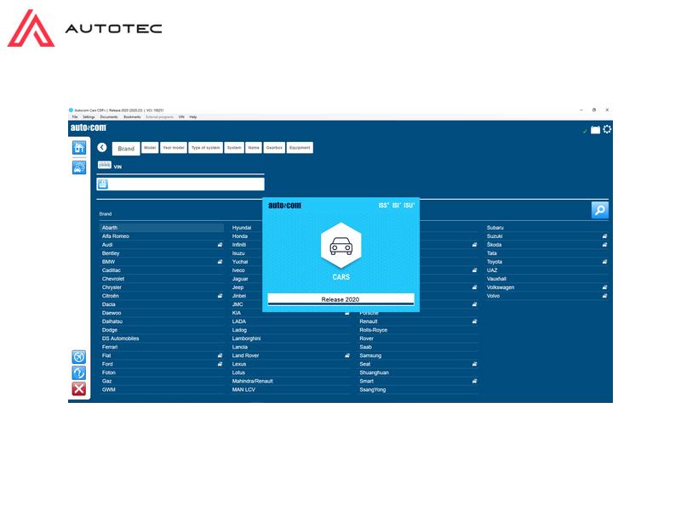This screenshot has height=510, width=681.
Task: Switch to the Name tab
Action: pyautogui.click(x=254, y=147)
